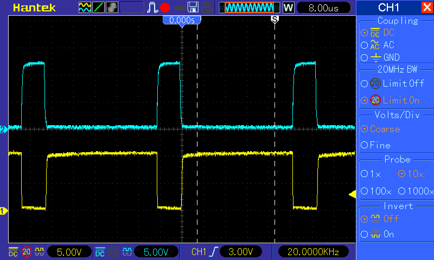This screenshot has width=434, height=260.
Task: Click the 3.00V trigger level readout
Action: [241, 252]
